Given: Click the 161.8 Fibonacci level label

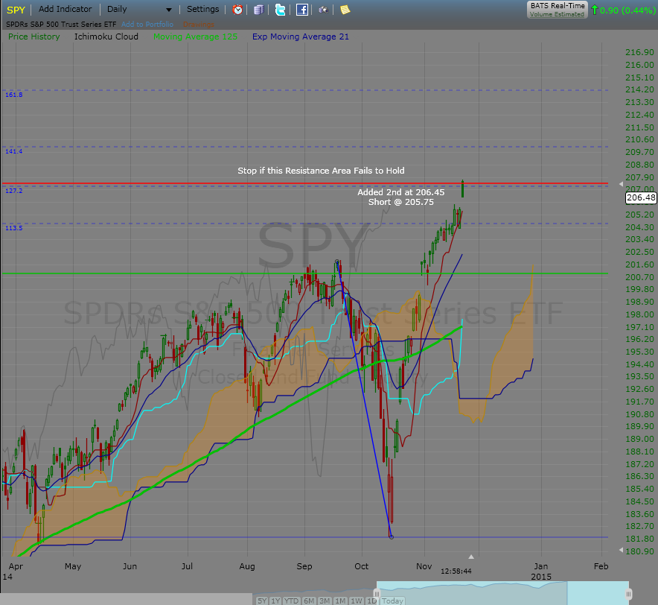Looking at the screenshot, I should [x=14, y=95].
